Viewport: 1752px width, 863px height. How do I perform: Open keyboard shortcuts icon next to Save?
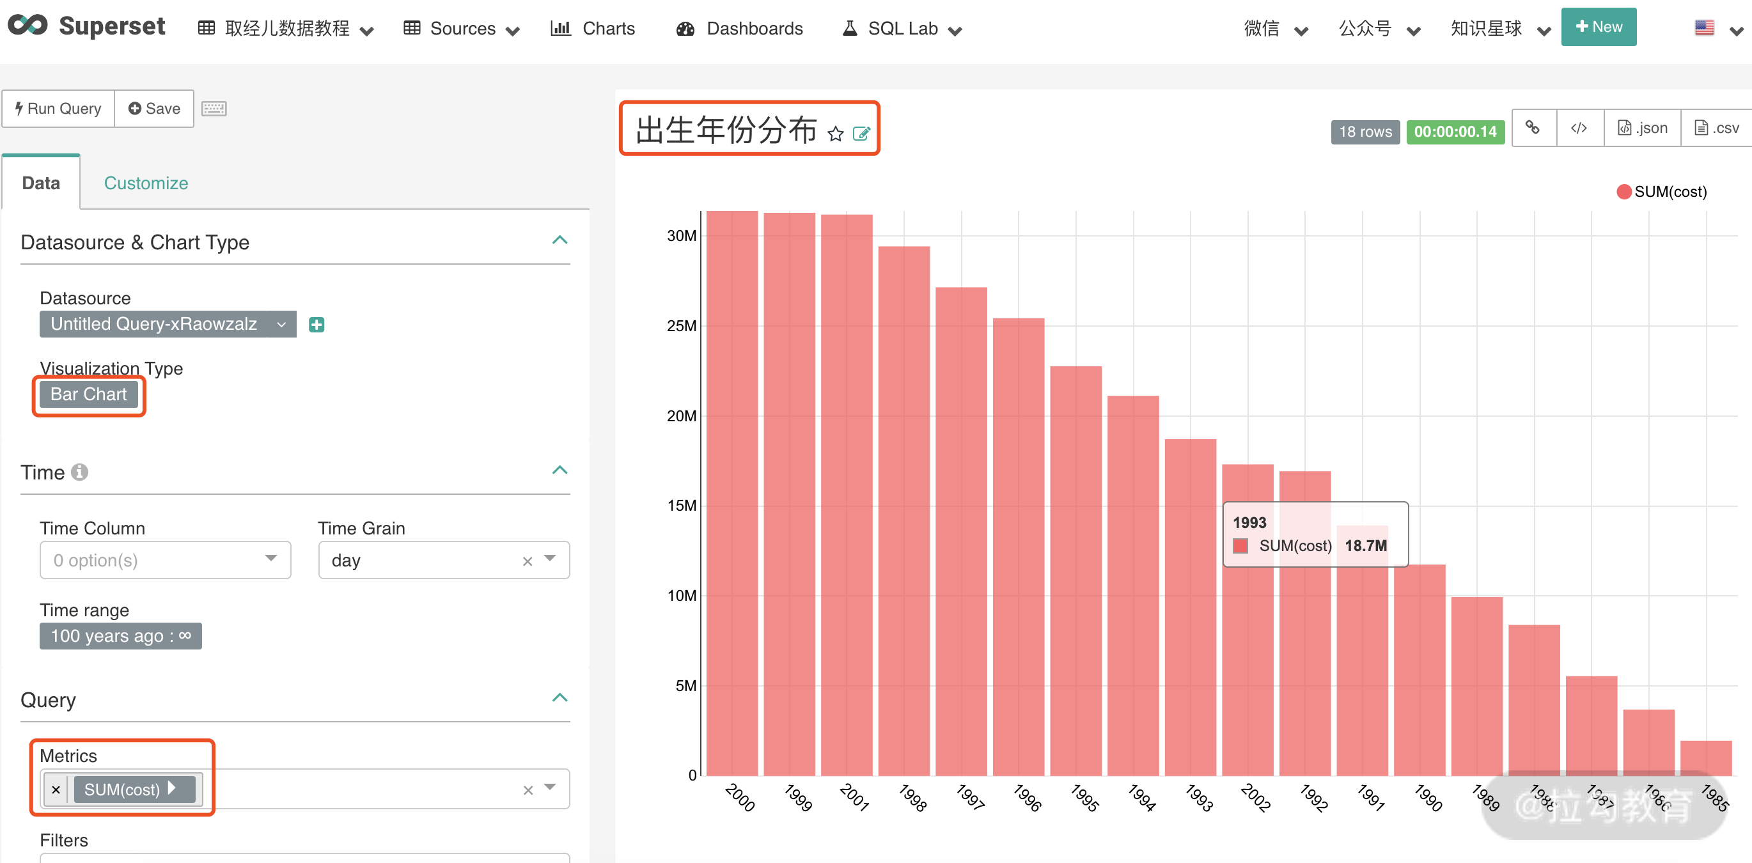click(x=214, y=108)
